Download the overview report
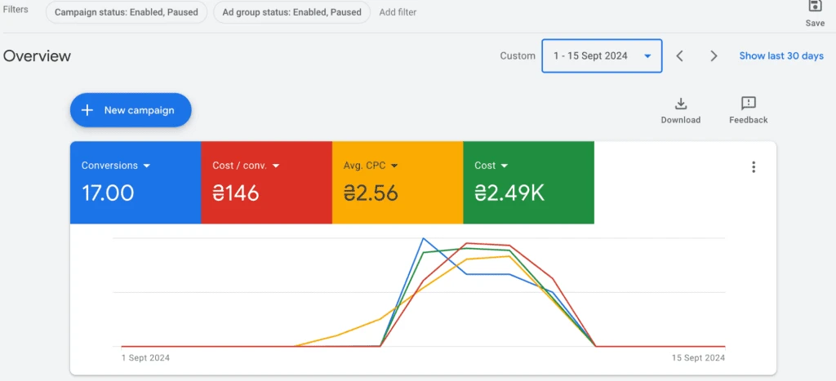836x381 pixels. (680, 111)
